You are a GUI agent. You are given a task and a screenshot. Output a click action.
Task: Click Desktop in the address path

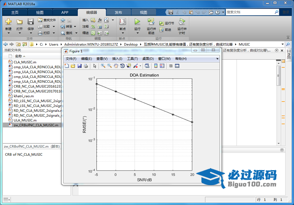(x=131, y=44)
